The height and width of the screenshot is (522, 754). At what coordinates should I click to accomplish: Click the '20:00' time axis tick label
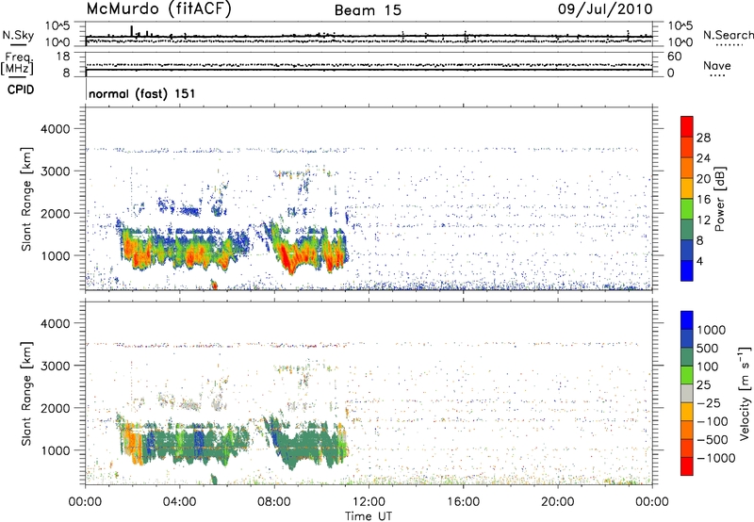click(557, 502)
